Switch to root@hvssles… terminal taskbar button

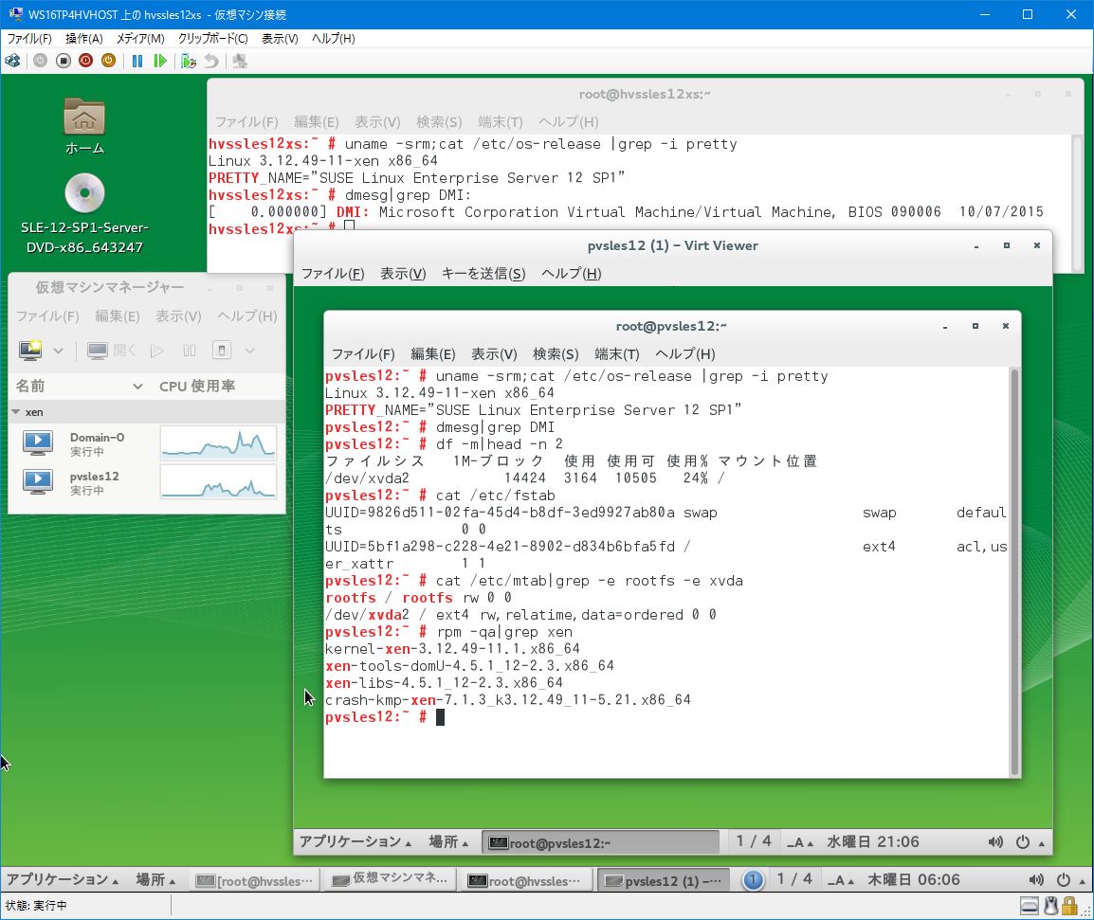pyautogui.click(x=527, y=881)
